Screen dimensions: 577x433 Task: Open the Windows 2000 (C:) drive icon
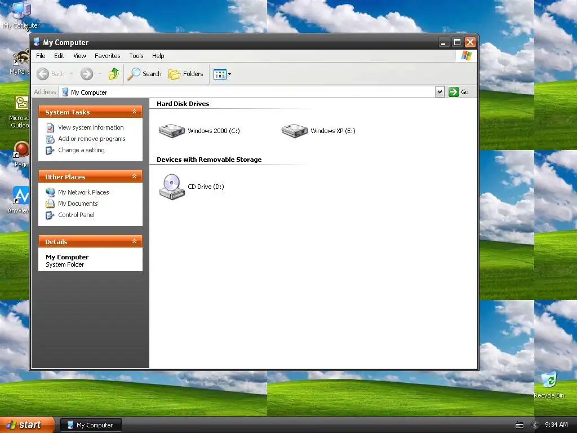171,131
